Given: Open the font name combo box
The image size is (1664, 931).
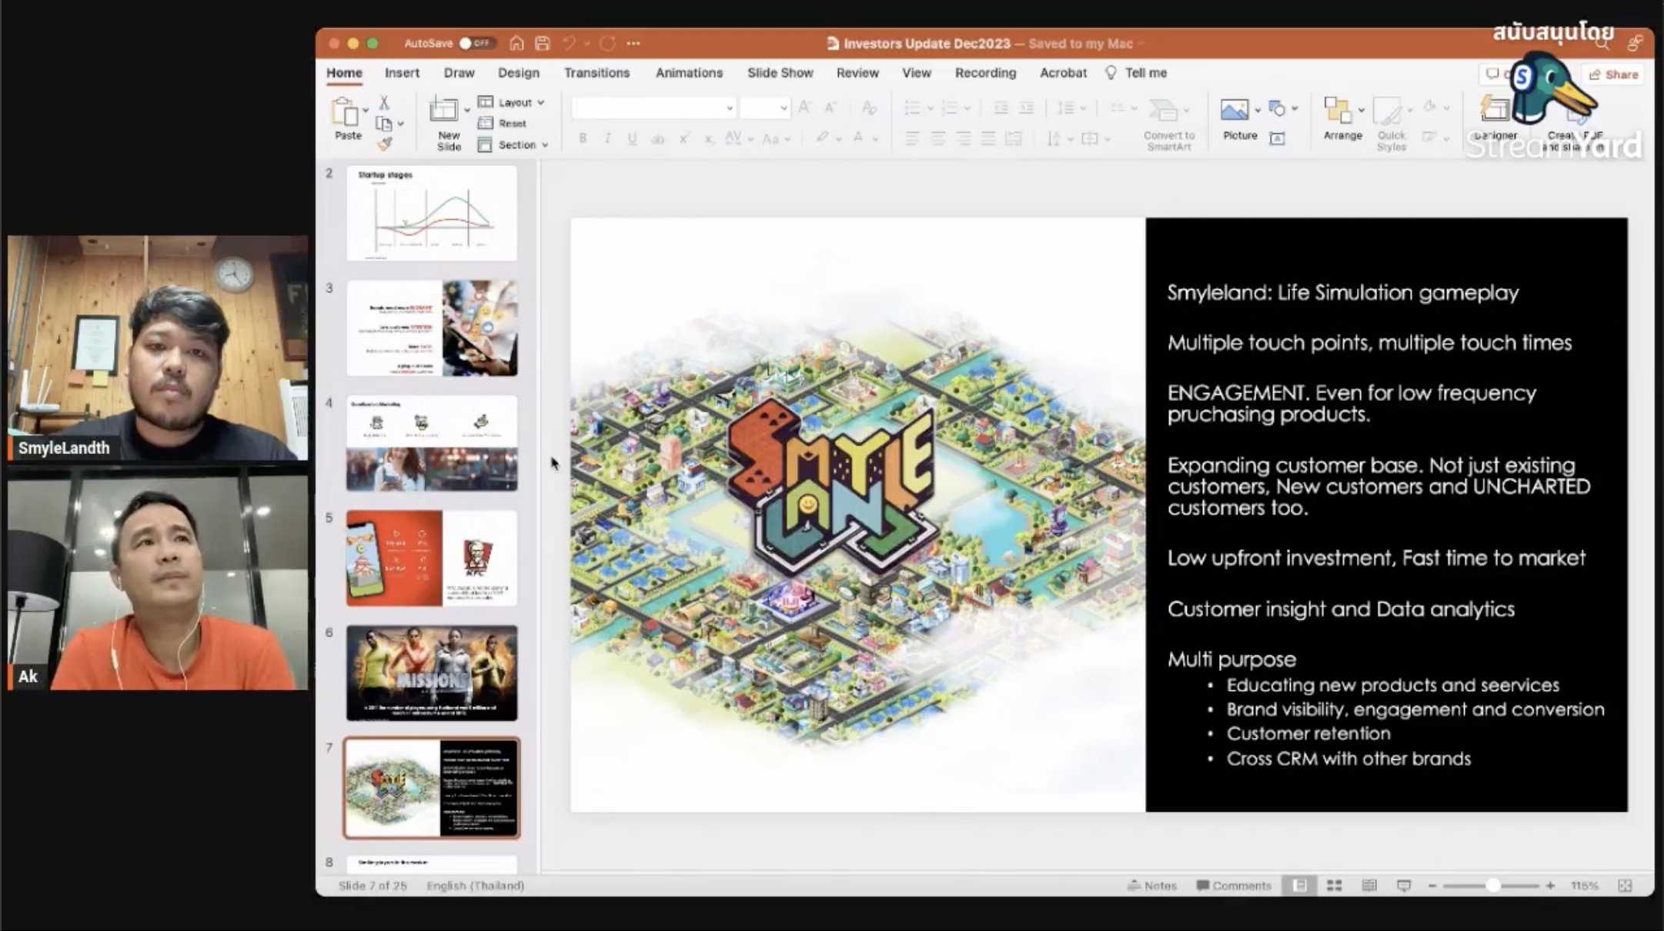Looking at the screenshot, I should coord(653,108).
